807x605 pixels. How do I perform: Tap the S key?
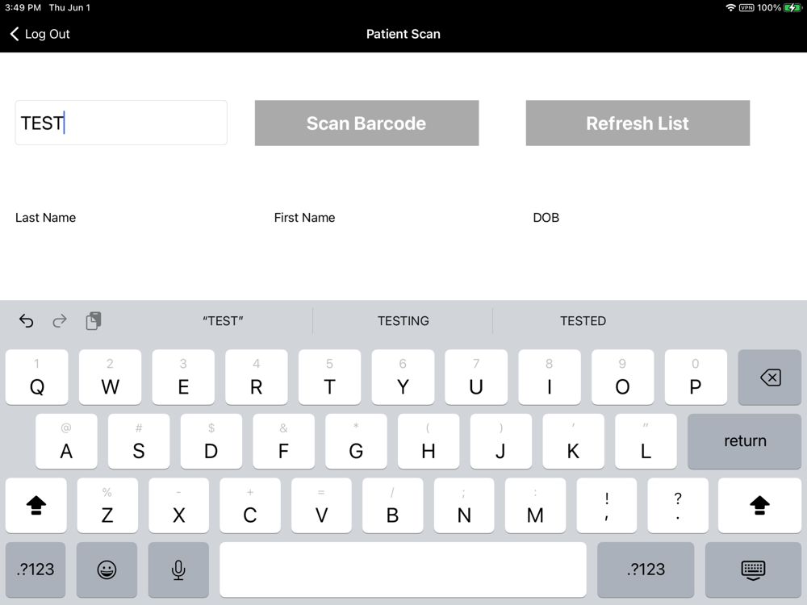click(x=139, y=441)
